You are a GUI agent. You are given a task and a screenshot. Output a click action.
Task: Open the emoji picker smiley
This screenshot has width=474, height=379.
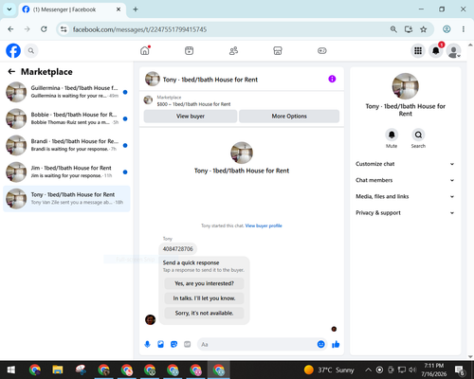click(x=320, y=344)
